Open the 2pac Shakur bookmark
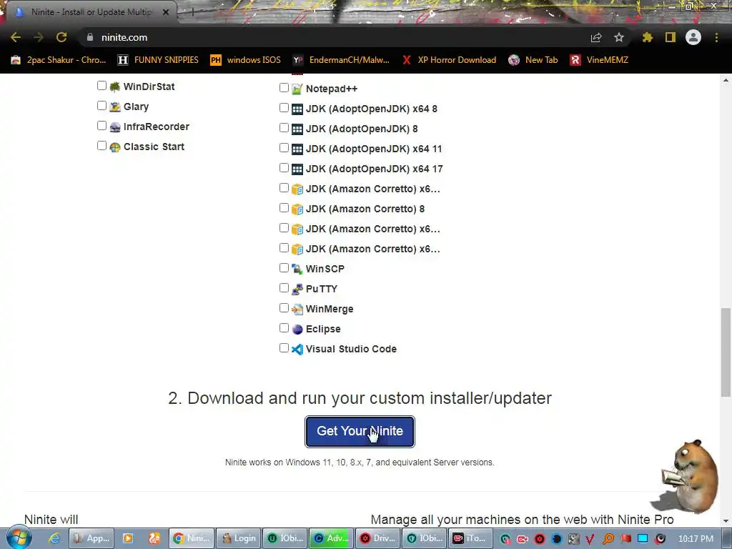Screen dimensions: 732x549 (59, 60)
